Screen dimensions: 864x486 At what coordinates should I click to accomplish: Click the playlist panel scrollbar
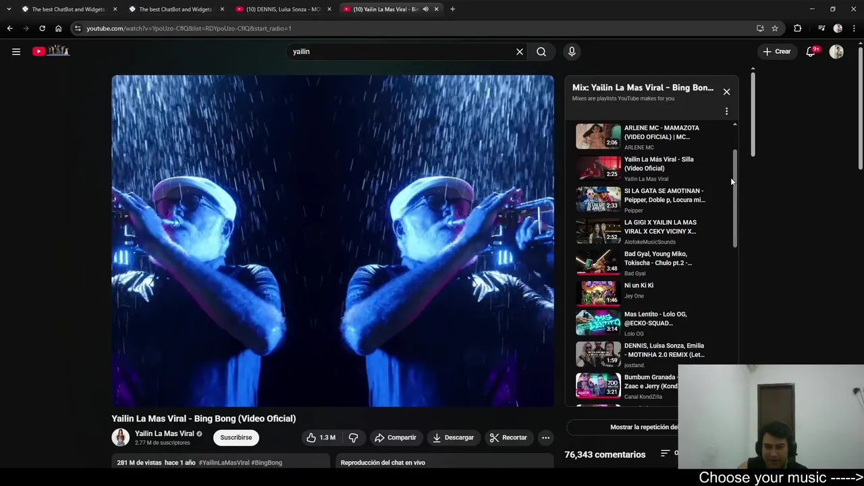[x=734, y=198]
